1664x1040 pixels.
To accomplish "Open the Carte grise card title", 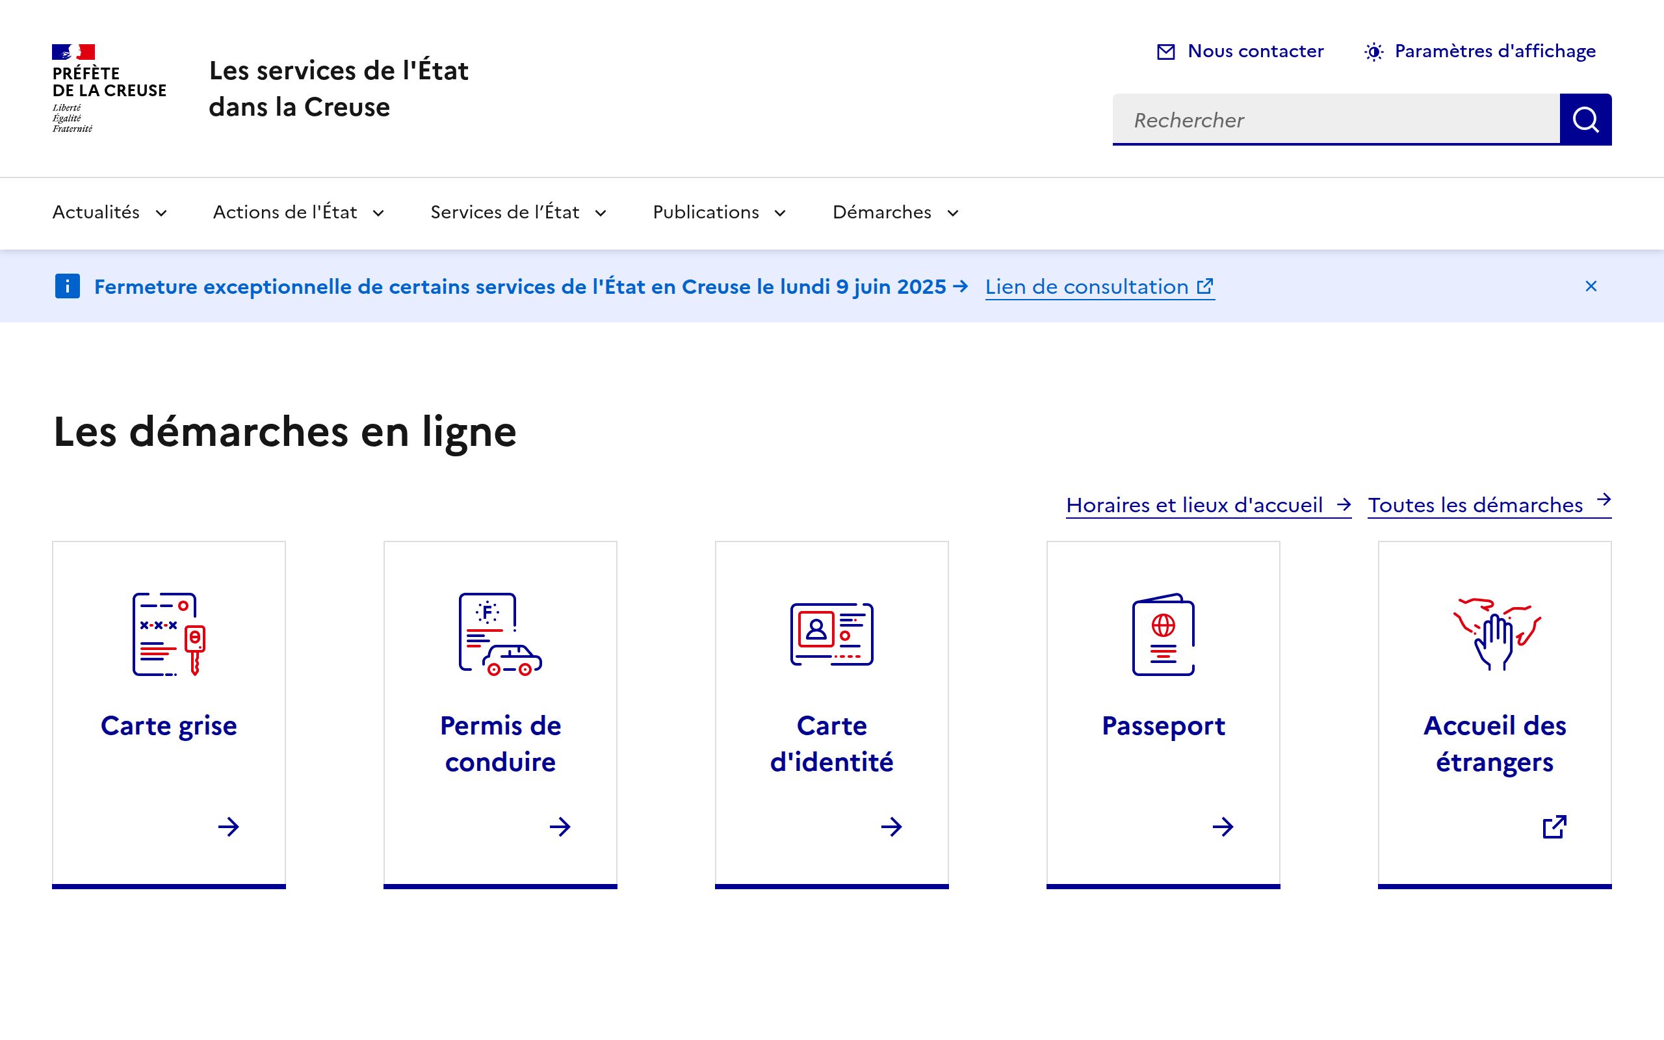I will [168, 725].
